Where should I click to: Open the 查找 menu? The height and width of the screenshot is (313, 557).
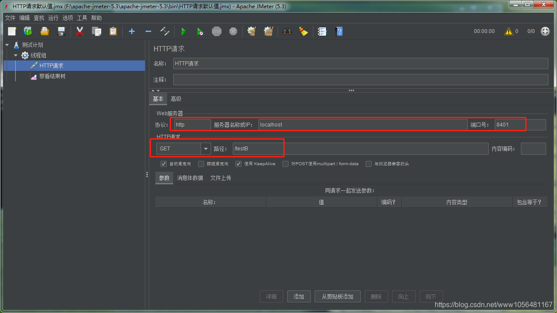coord(39,18)
